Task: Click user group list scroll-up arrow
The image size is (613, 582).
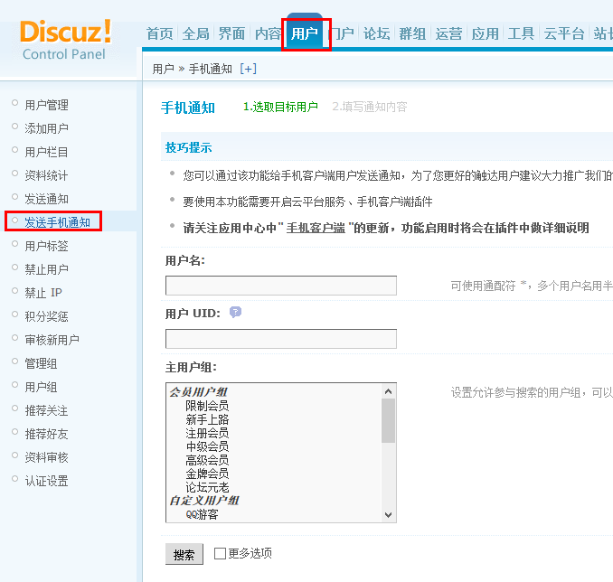Action: click(388, 391)
